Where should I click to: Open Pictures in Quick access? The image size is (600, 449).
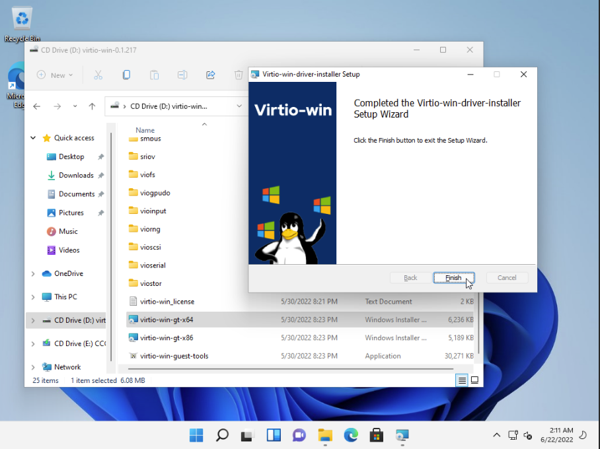[x=71, y=213]
